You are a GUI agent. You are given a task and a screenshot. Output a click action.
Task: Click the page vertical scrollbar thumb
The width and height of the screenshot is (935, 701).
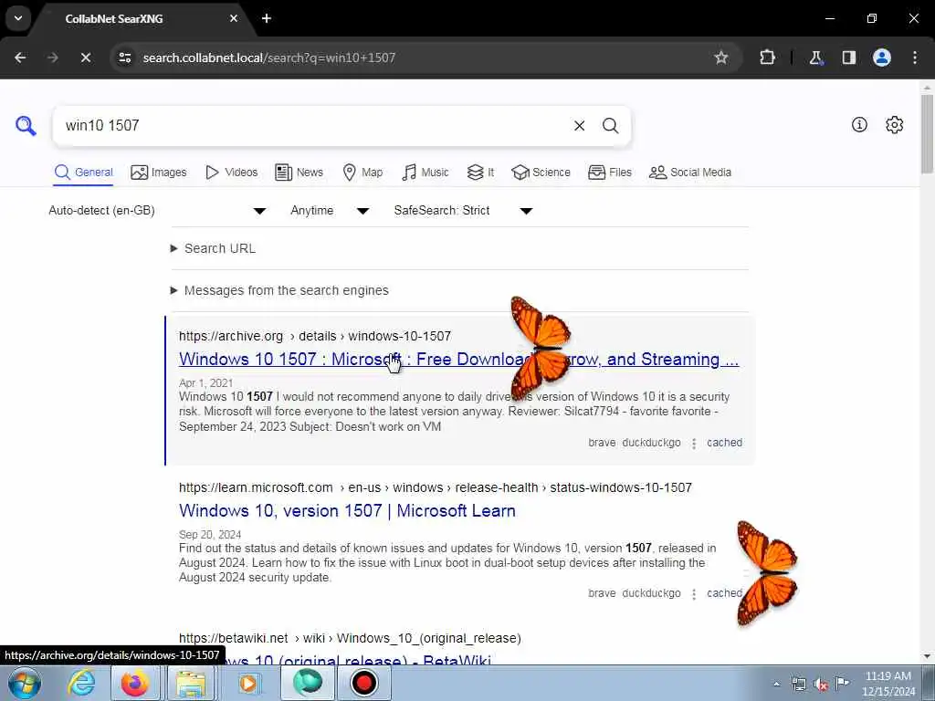(x=928, y=134)
